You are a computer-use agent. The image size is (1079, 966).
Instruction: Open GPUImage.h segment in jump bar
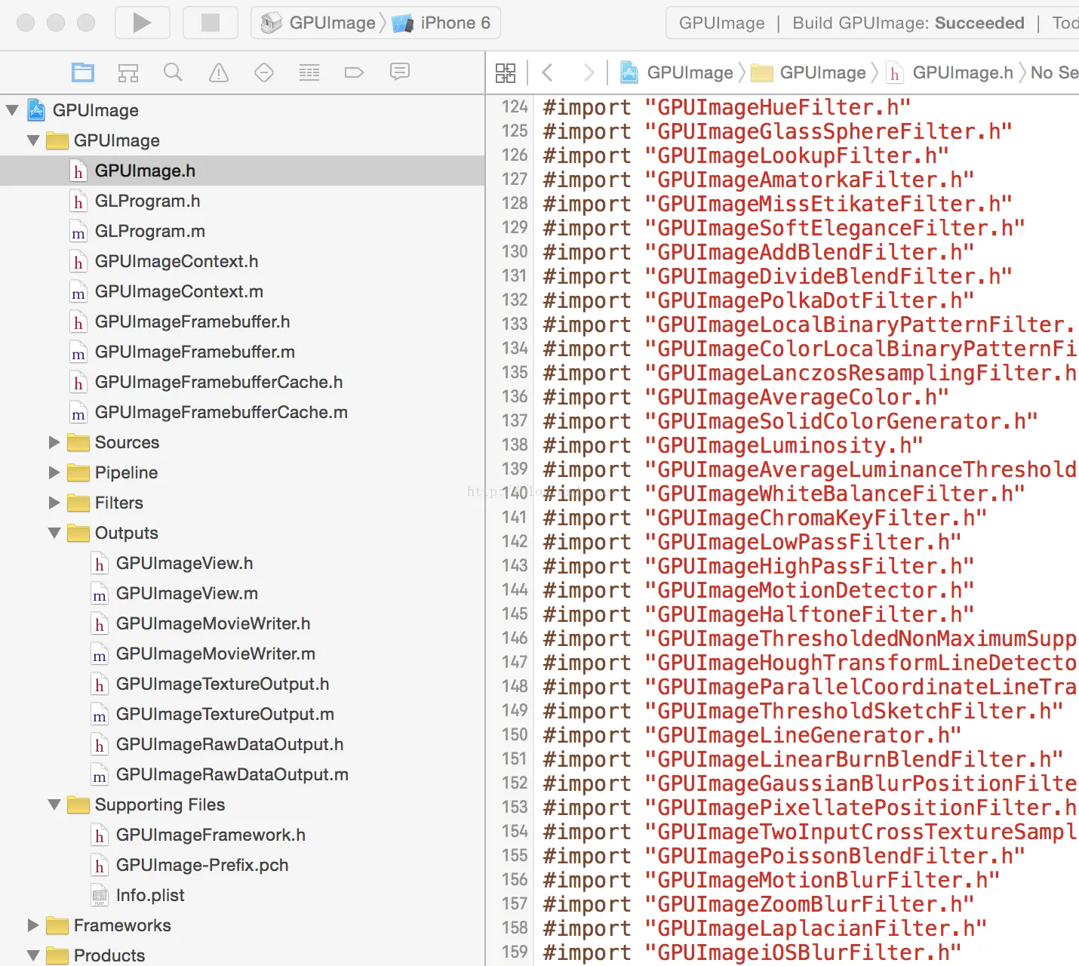point(950,72)
